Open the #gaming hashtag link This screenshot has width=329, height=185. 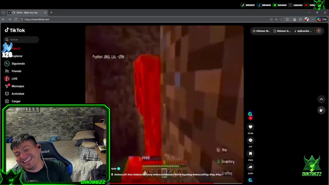(187, 174)
